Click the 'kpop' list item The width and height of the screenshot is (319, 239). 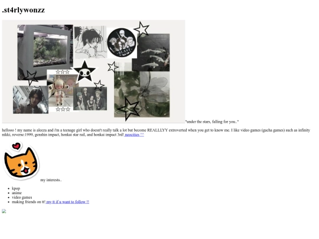click(16, 188)
